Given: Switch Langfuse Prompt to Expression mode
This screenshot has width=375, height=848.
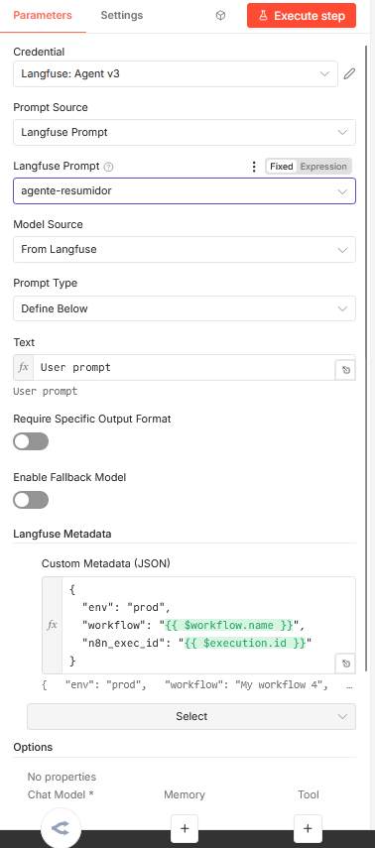Looking at the screenshot, I should (x=323, y=167).
